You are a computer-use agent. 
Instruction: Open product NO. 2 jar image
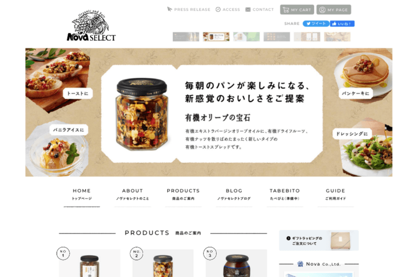(163, 263)
